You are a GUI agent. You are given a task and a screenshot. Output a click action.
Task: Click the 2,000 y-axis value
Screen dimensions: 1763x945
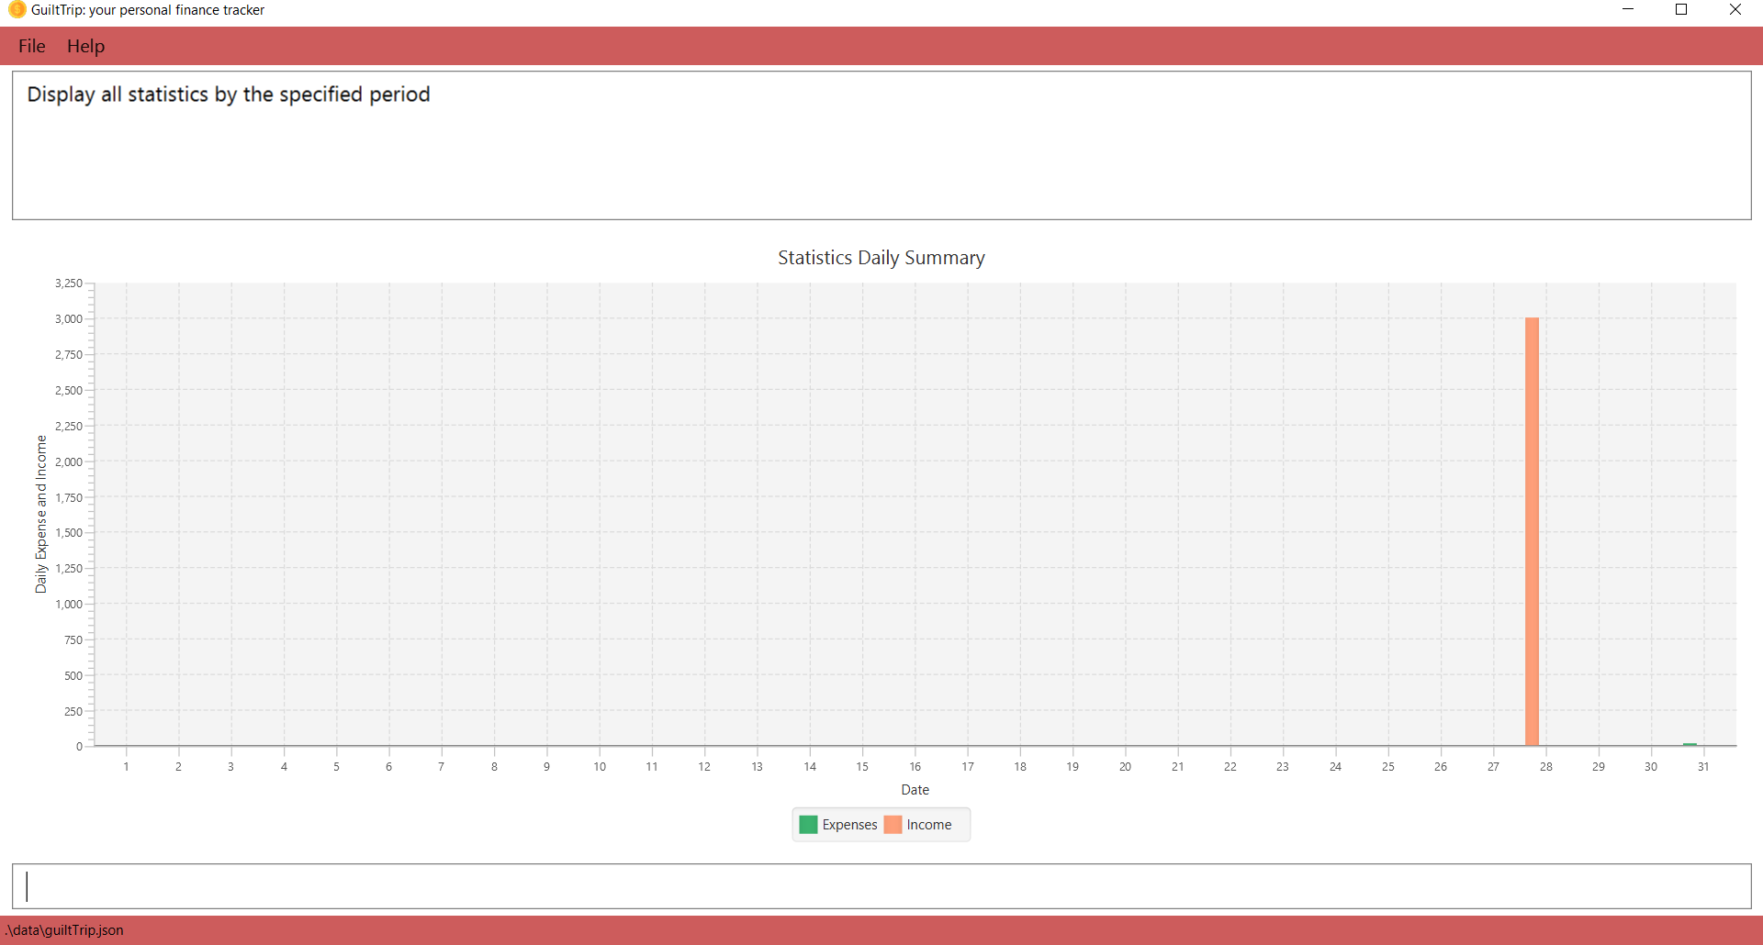click(69, 461)
